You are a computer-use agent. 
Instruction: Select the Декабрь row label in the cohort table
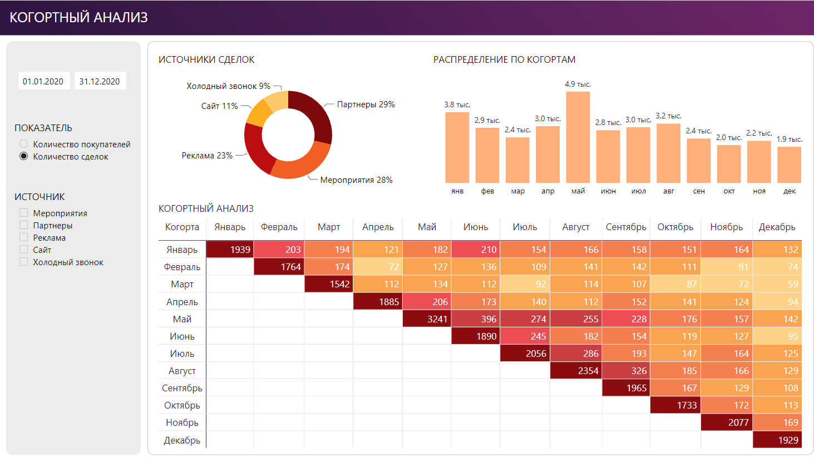pyautogui.click(x=182, y=440)
